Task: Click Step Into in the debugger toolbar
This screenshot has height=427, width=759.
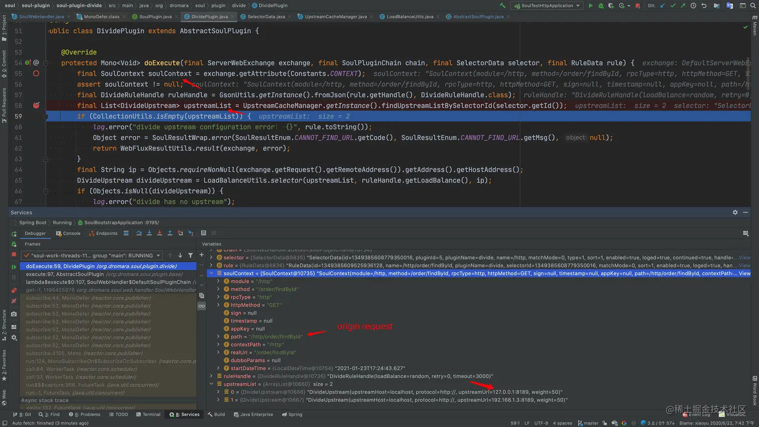Action: click(x=149, y=233)
